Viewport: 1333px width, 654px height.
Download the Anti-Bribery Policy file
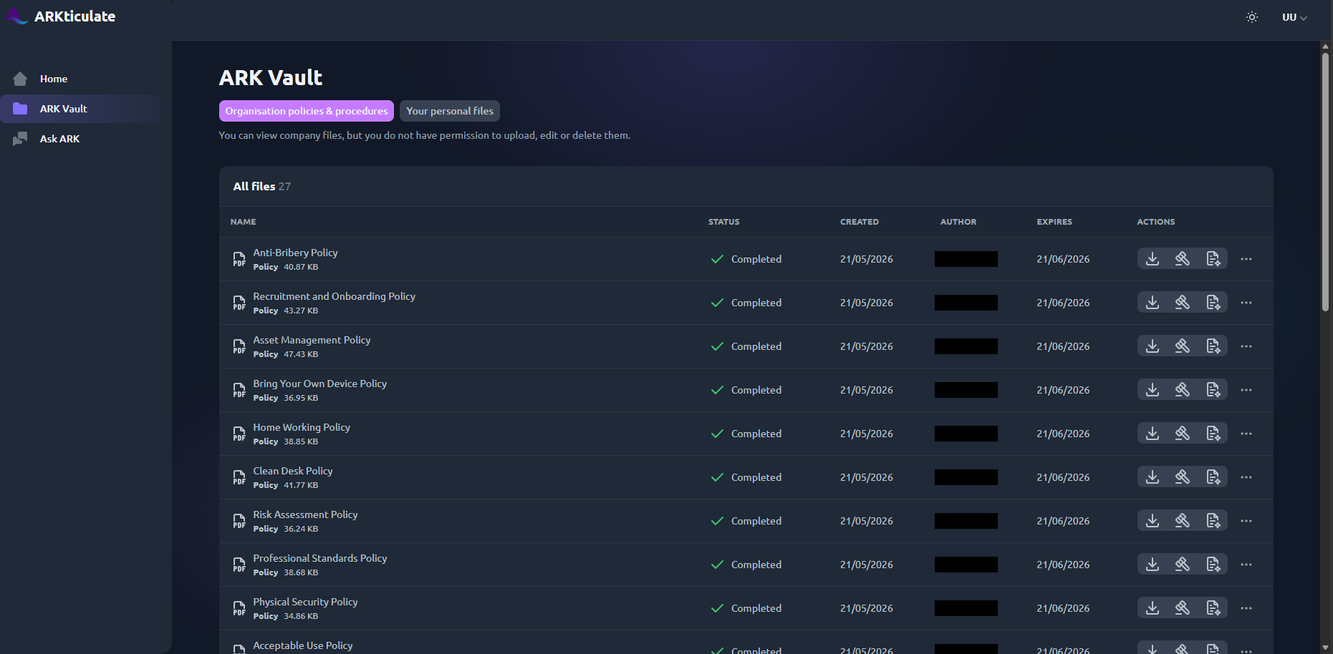click(x=1152, y=259)
